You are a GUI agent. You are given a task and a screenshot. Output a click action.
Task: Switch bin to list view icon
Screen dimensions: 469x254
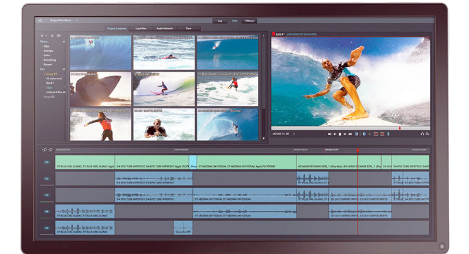pyautogui.click(x=59, y=36)
